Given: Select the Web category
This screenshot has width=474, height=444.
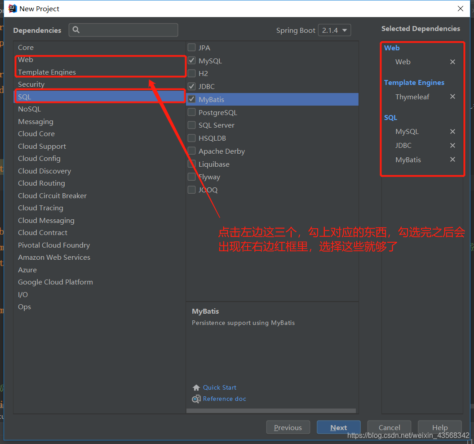Looking at the screenshot, I should [x=99, y=60].
